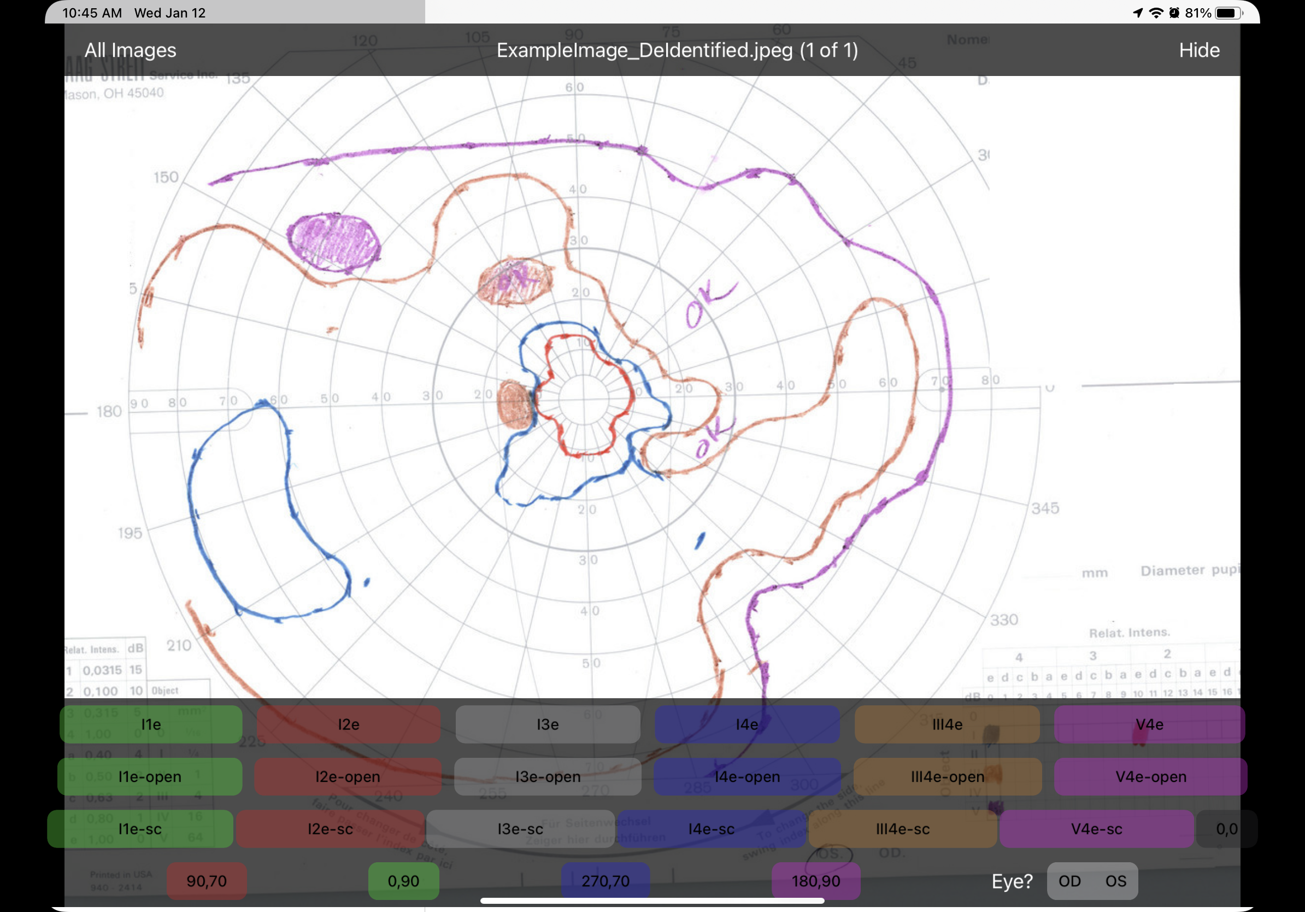Select the green 0,90 calibration button
This screenshot has width=1305, height=912.
point(403,881)
